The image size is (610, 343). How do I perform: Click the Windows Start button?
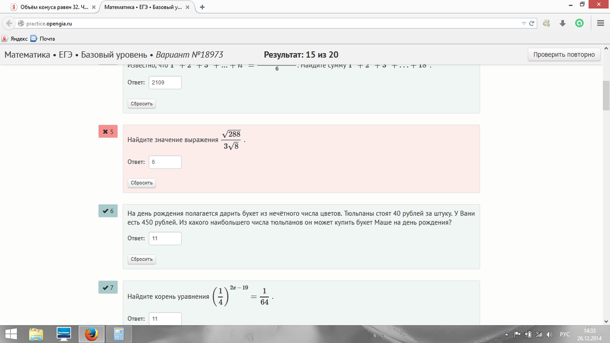11,334
